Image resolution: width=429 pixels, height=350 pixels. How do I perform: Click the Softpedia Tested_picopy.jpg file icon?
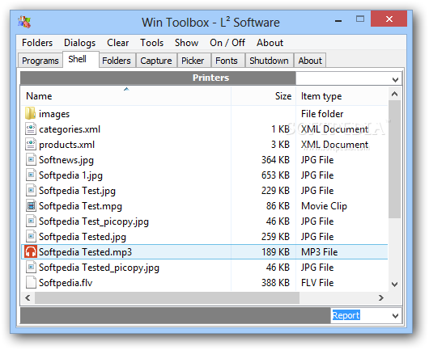pyautogui.click(x=31, y=267)
